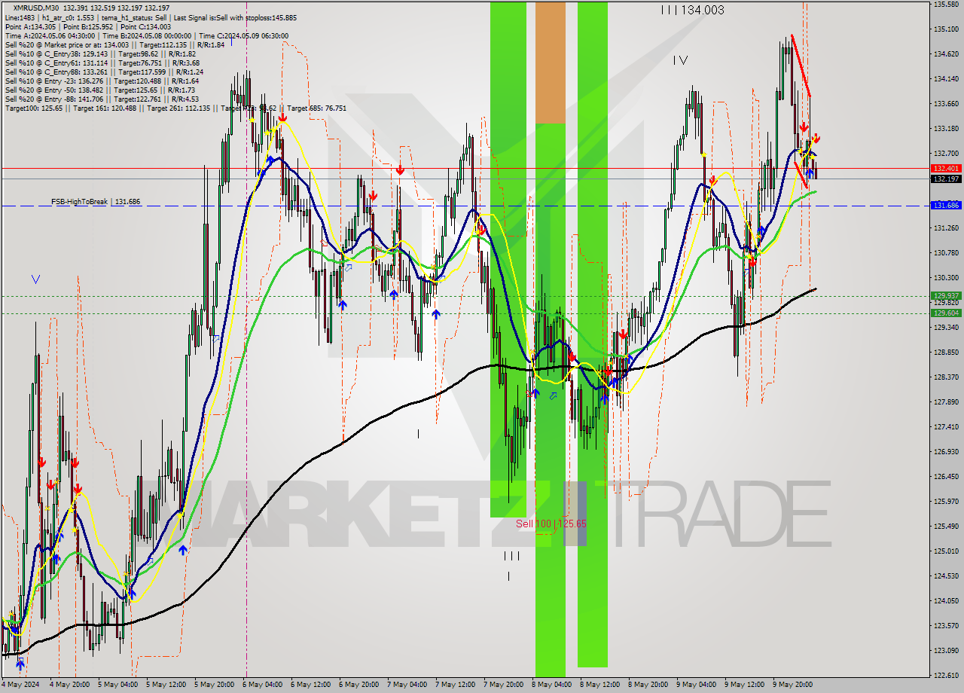Click the orange block atop the green band

tap(550, 62)
